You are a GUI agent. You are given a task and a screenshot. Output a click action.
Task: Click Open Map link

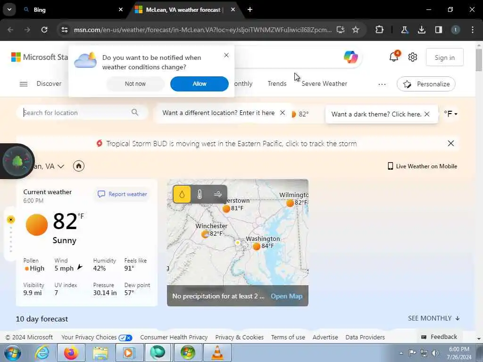[286, 296]
